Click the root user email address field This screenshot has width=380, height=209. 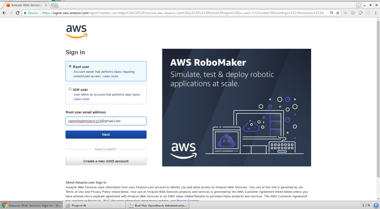(x=106, y=121)
